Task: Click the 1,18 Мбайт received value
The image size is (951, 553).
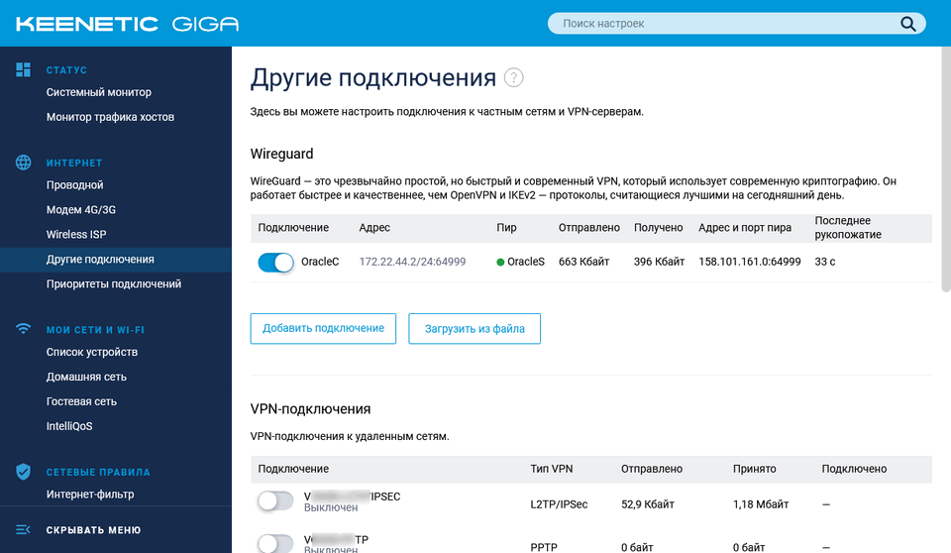Action: 761,504
